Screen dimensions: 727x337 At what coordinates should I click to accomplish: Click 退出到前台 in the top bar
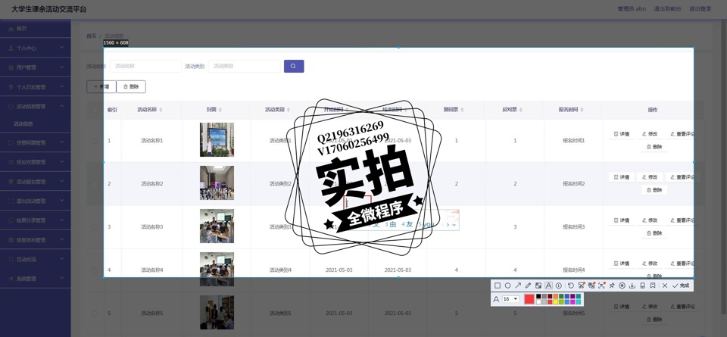tap(668, 9)
